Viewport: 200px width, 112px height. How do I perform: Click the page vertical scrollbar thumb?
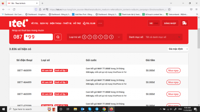(199, 38)
